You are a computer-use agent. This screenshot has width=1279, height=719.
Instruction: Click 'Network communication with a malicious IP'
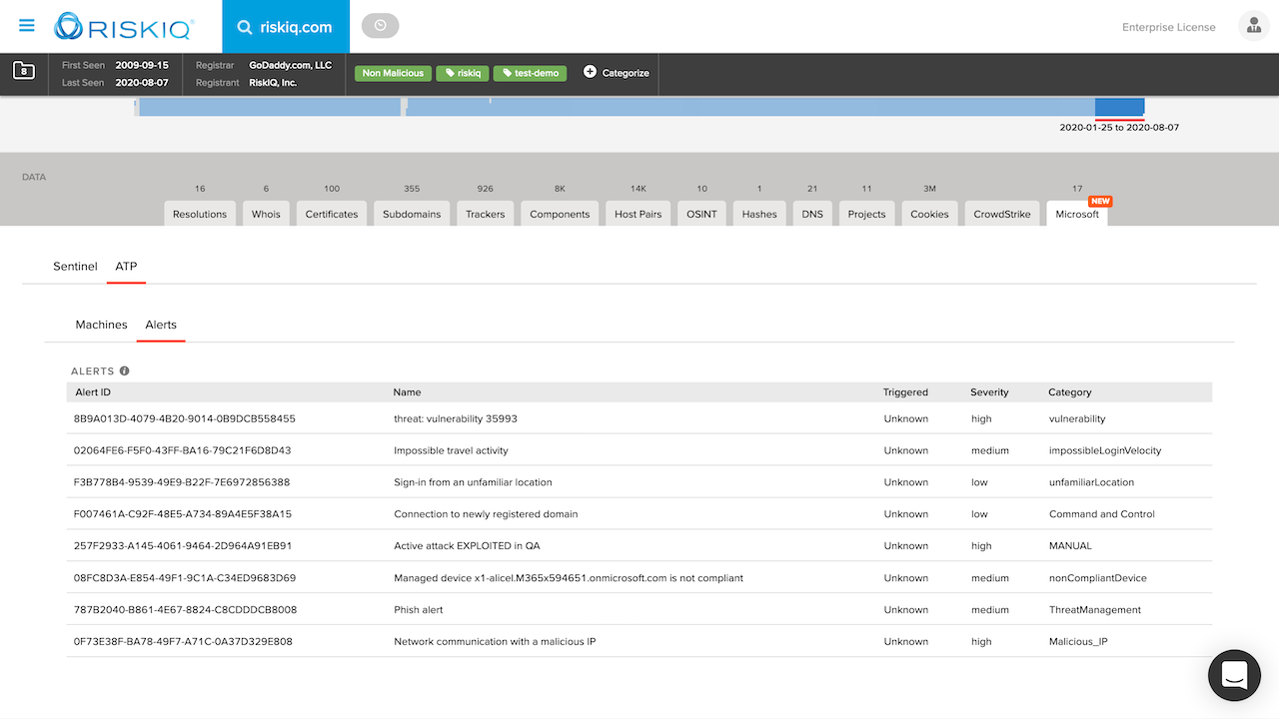pyautogui.click(x=495, y=642)
